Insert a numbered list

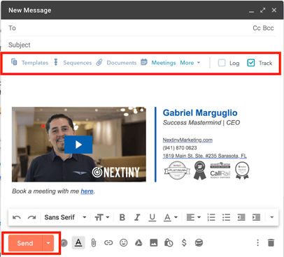coord(211,217)
